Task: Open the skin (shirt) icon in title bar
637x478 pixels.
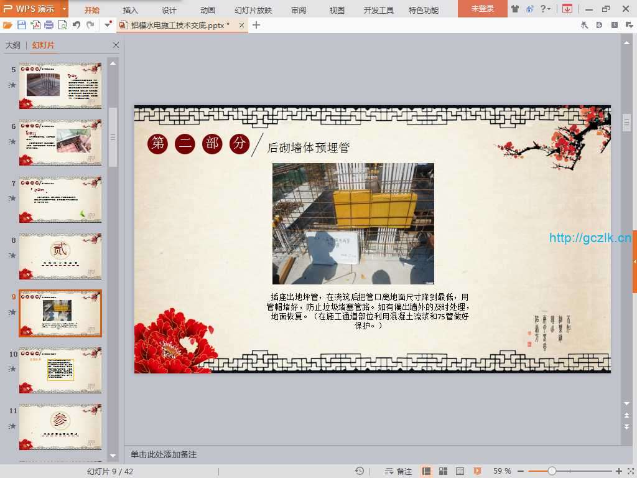Action: pos(515,9)
